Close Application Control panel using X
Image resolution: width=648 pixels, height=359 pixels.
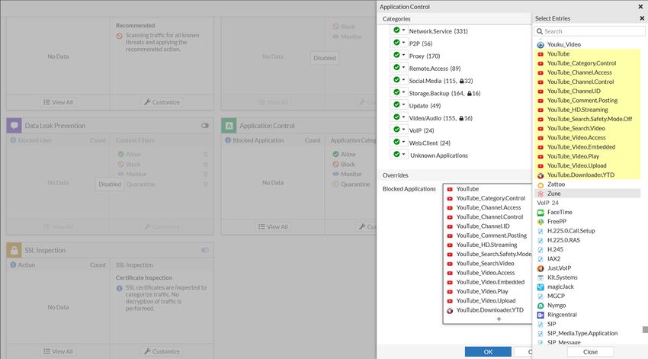(x=640, y=7)
